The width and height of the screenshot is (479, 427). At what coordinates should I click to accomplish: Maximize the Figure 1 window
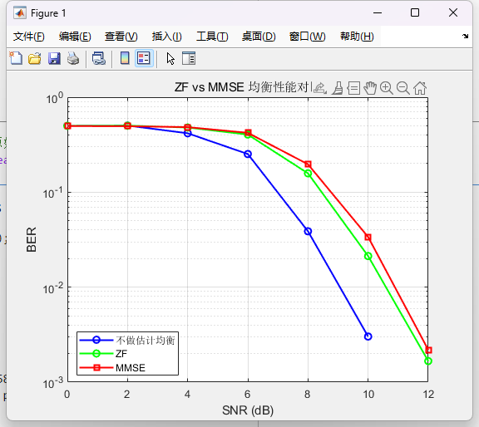(414, 12)
